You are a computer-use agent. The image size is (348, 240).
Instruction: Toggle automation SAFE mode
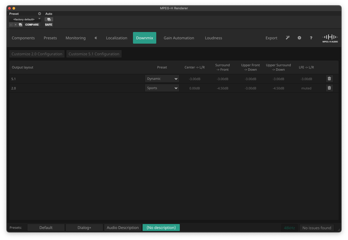tap(49, 25)
